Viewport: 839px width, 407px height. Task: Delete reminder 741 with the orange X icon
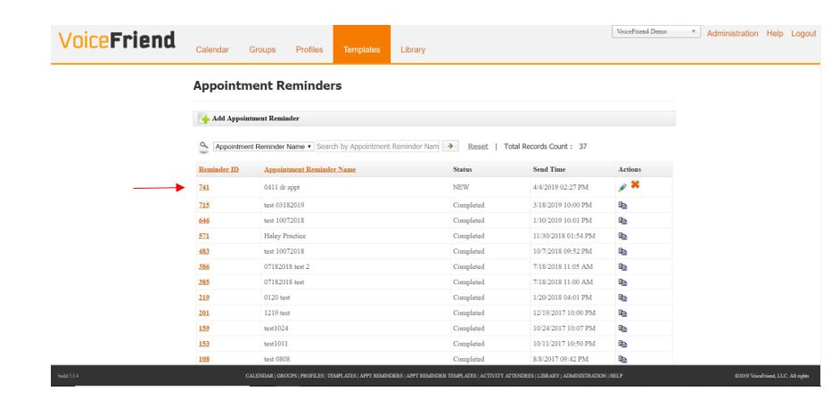(x=635, y=185)
